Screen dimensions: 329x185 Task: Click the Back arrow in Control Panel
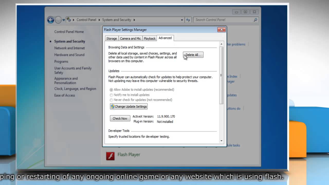click(51, 20)
